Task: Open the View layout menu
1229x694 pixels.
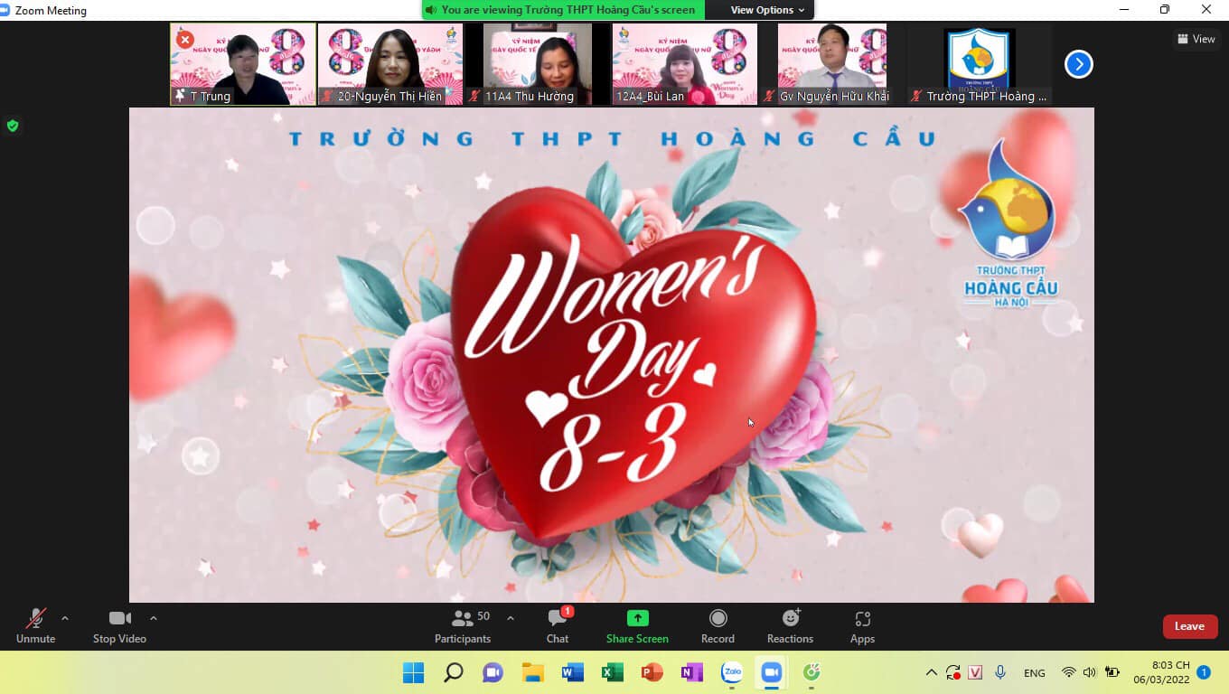Action: [1196, 39]
